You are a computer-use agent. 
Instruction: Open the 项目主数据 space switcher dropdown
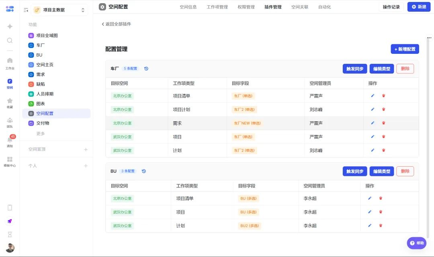[x=59, y=10]
